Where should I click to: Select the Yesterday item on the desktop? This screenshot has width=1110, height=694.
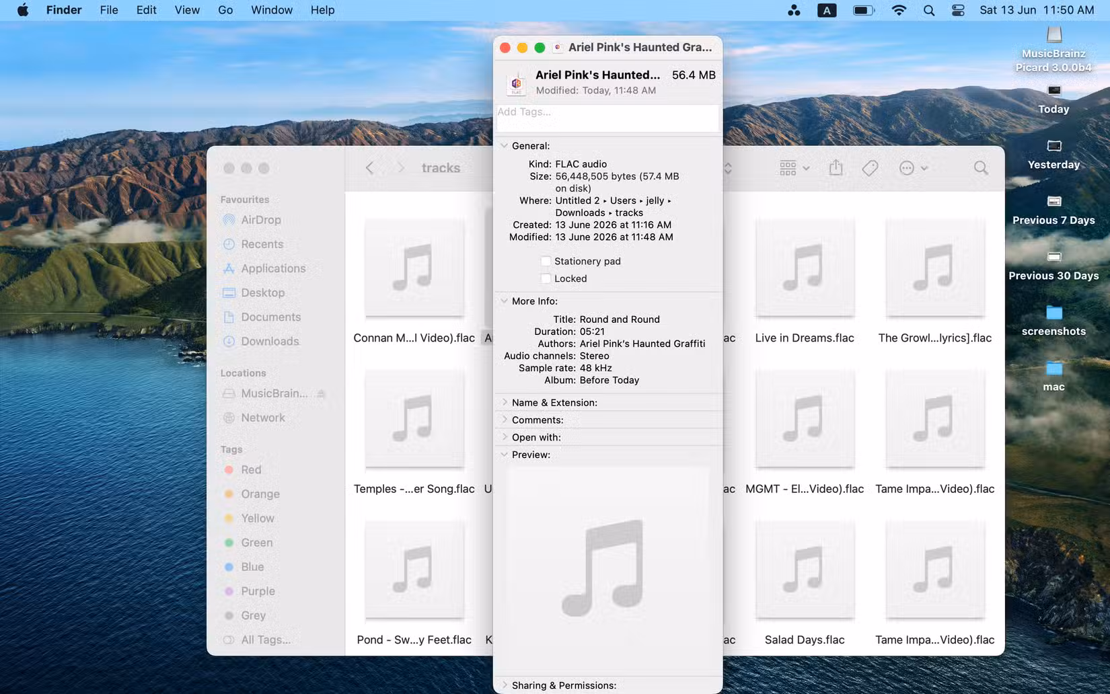click(x=1053, y=155)
